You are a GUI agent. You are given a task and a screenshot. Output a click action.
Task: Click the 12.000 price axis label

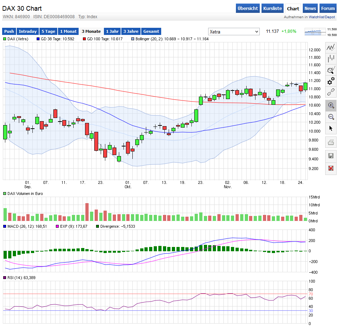tap(314, 50)
